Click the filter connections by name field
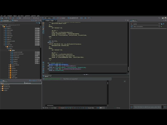167x125 pixels. coord(18,23)
